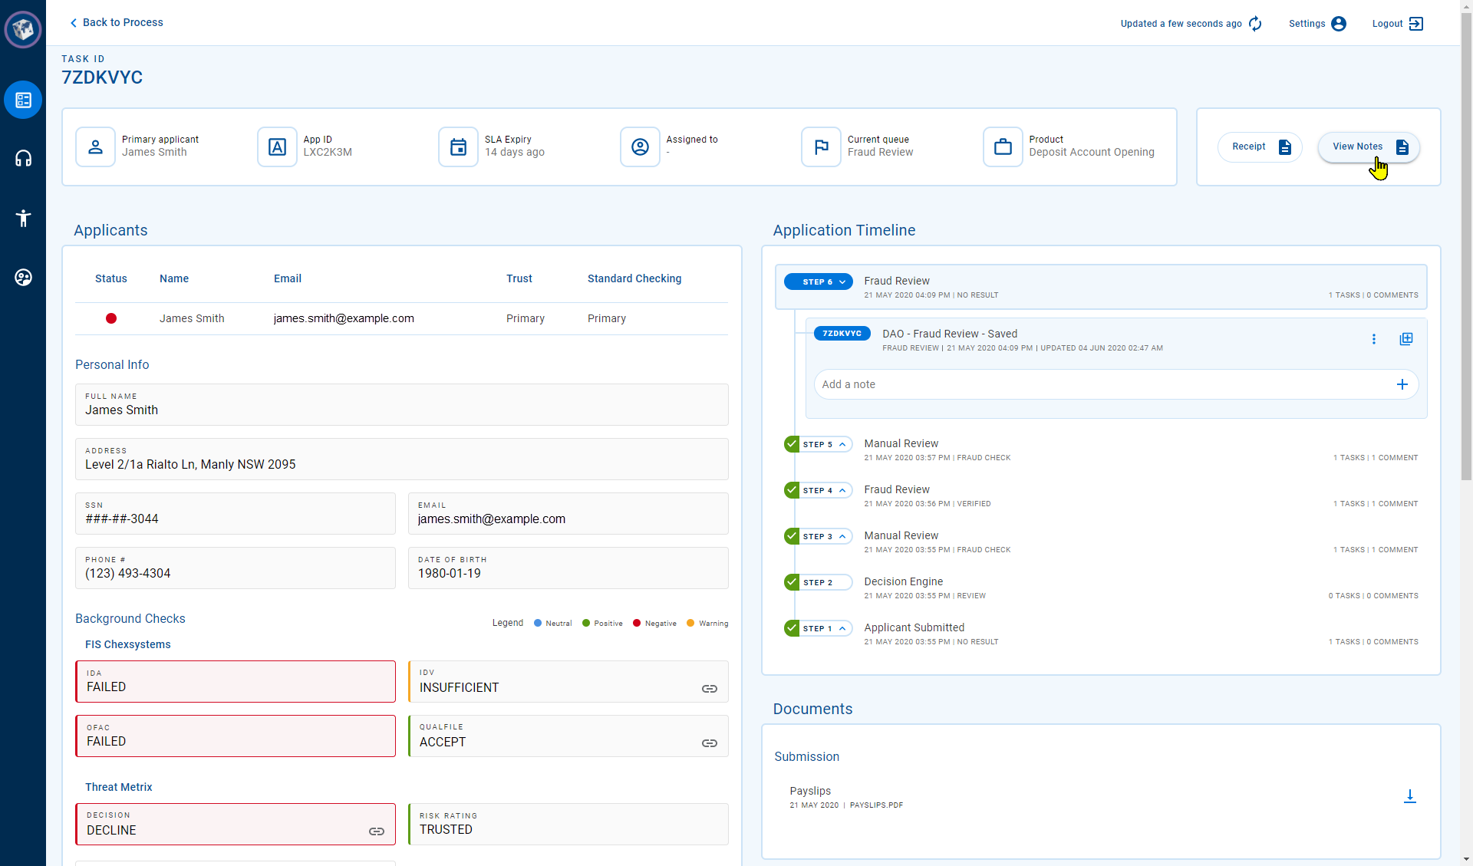Download the Payslips PDF document

1409,796
